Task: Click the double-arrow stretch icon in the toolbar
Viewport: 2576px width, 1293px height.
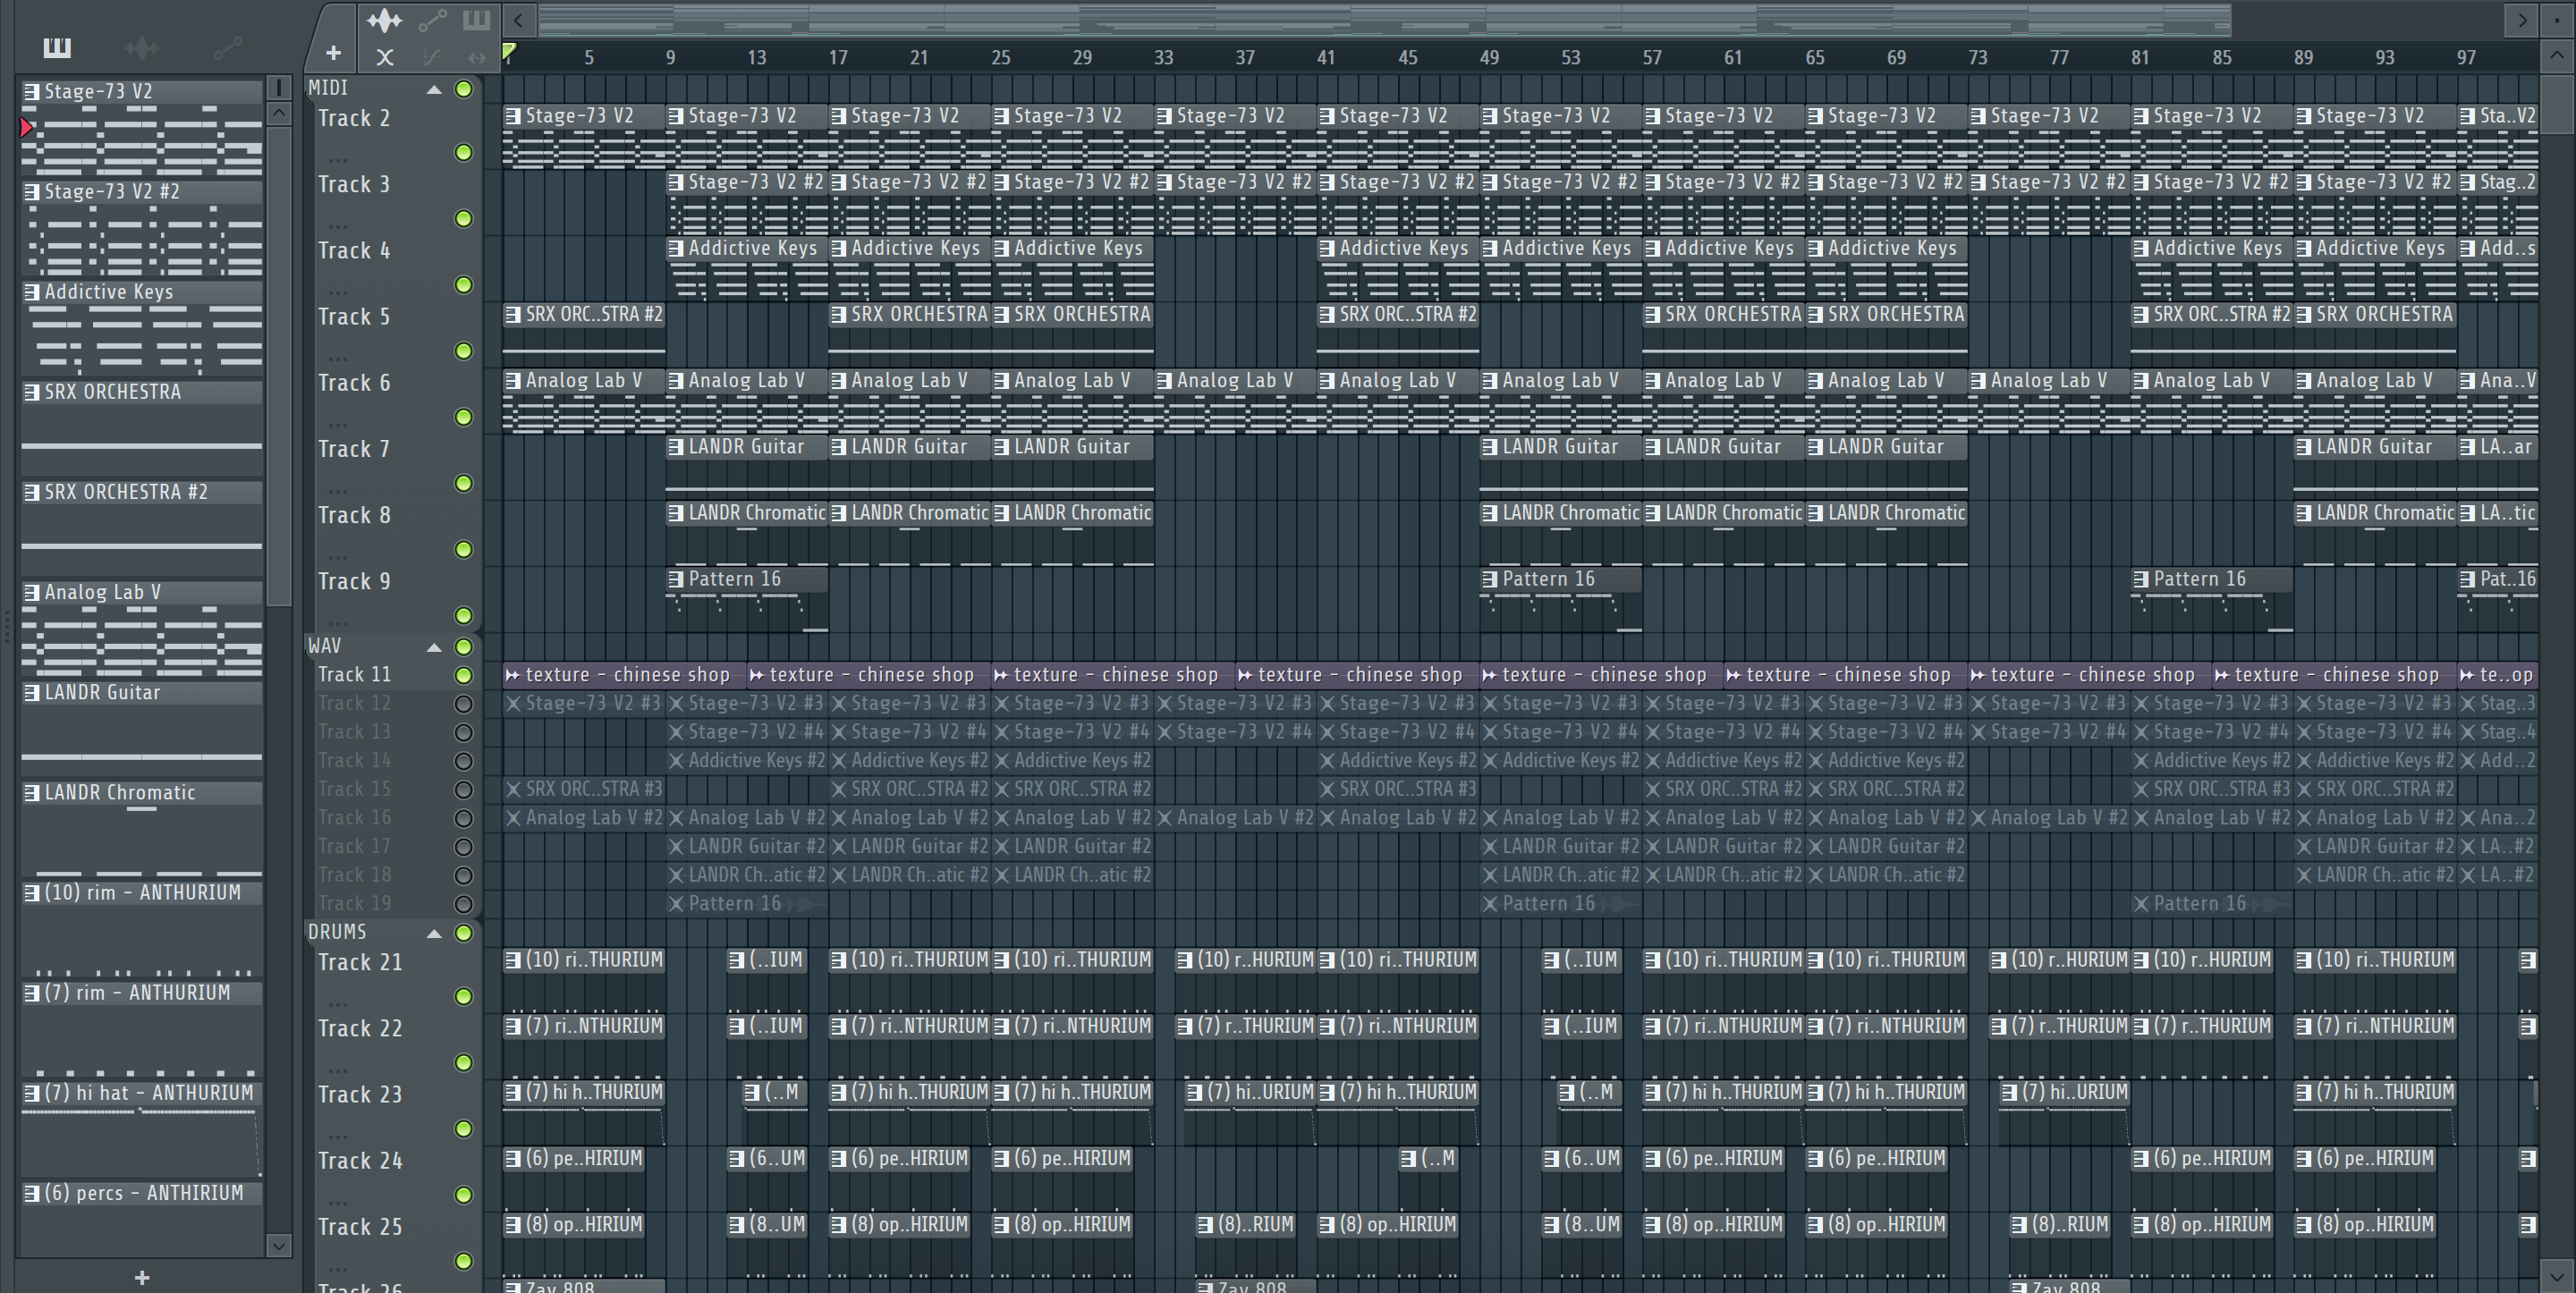Action: pyautogui.click(x=478, y=58)
